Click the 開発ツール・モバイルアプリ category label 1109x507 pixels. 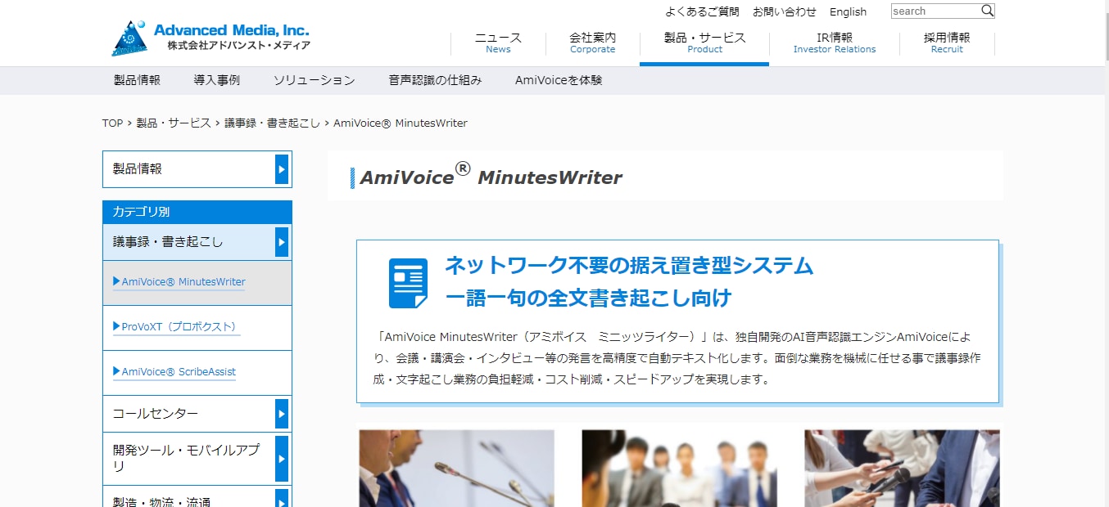click(x=187, y=459)
